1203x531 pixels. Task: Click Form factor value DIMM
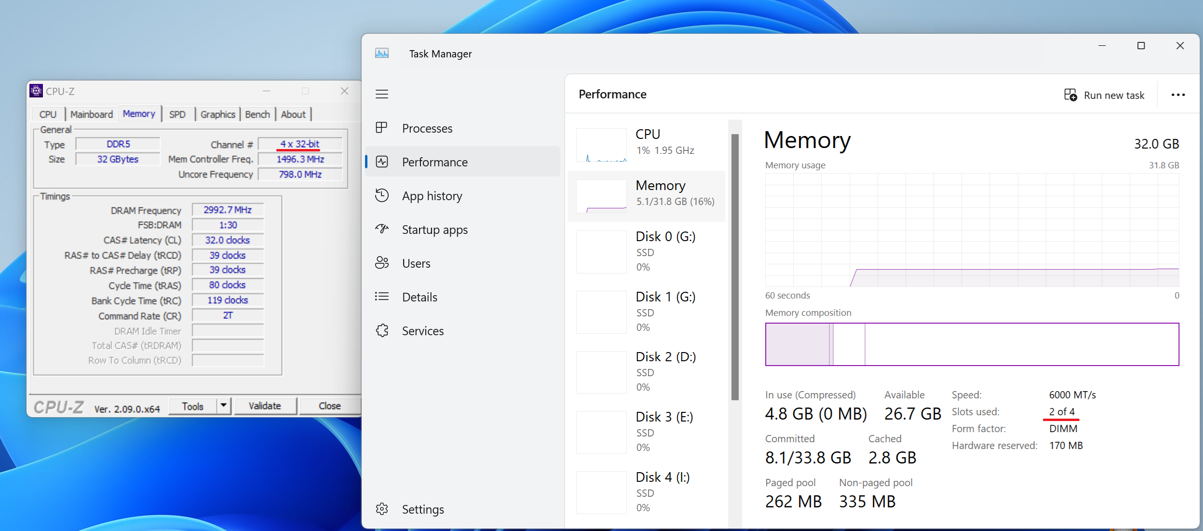pos(1063,428)
